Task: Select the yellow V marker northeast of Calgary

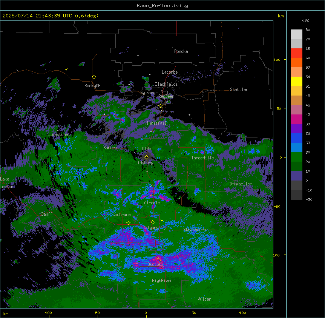Action: 162,221
